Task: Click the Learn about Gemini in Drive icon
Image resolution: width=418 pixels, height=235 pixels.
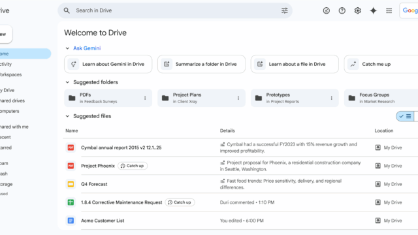Action: pos(74,64)
